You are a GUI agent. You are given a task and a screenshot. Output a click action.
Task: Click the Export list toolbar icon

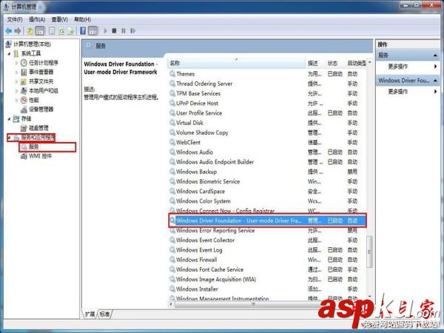point(71,30)
